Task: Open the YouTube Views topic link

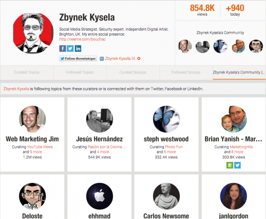Action: [40, 147]
